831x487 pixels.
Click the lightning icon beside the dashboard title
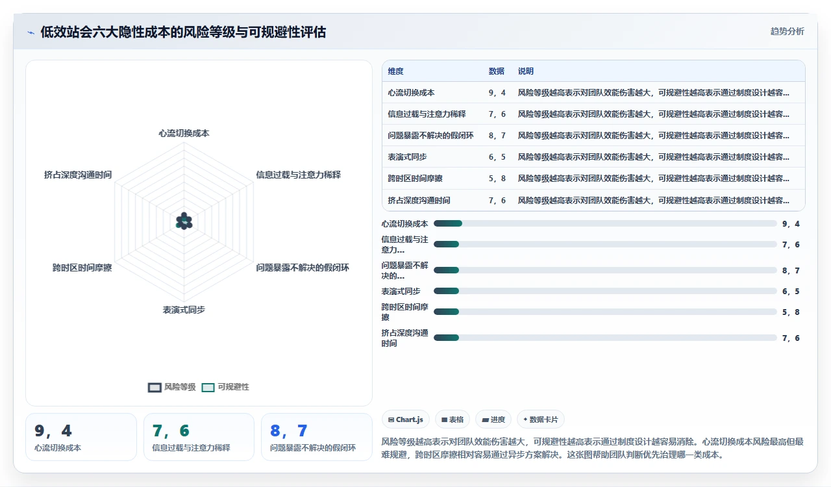tap(31, 32)
